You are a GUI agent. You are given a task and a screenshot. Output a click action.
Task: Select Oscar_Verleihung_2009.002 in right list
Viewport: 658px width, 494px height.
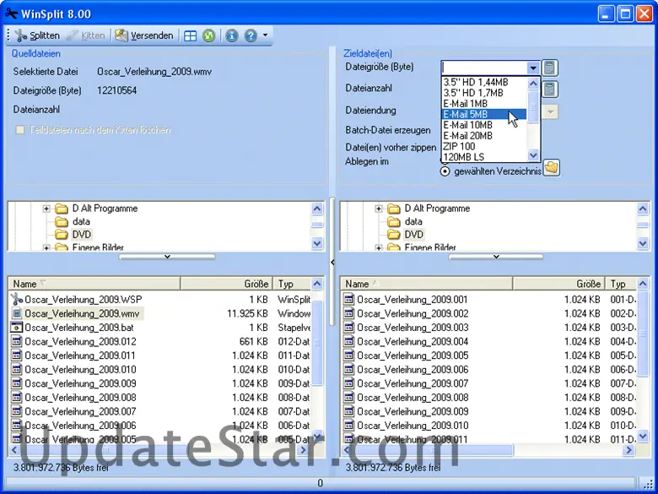(412, 313)
